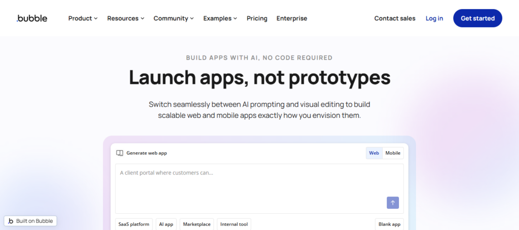Submit prompt with the up-arrow button
The height and width of the screenshot is (230, 519).
tap(393, 203)
